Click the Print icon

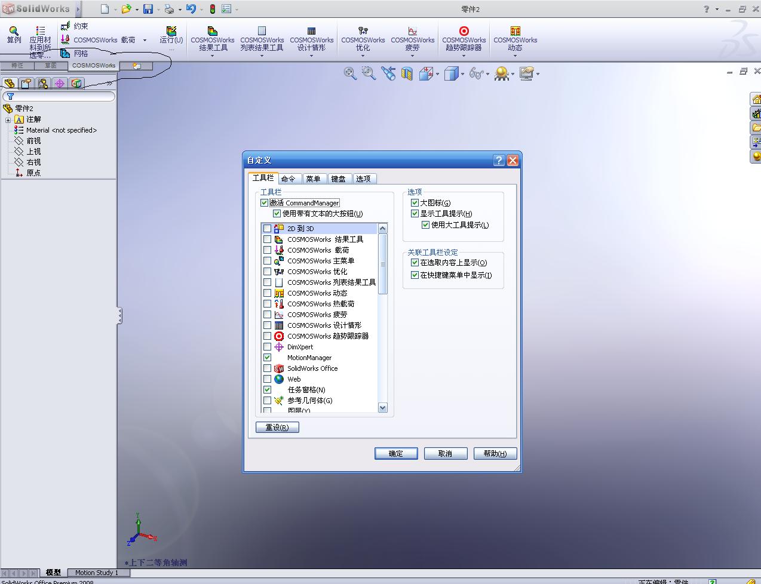tap(169, 9)
